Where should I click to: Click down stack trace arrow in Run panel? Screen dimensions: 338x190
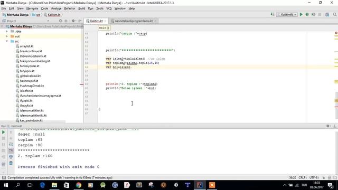[x=11, y=138]
